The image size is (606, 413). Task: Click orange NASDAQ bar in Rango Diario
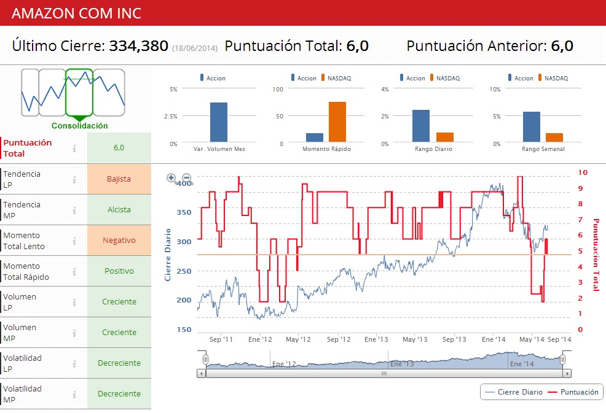tap(445, 137)
